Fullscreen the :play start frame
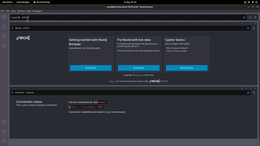The image size is (260, 146). [x=251, y=24]
